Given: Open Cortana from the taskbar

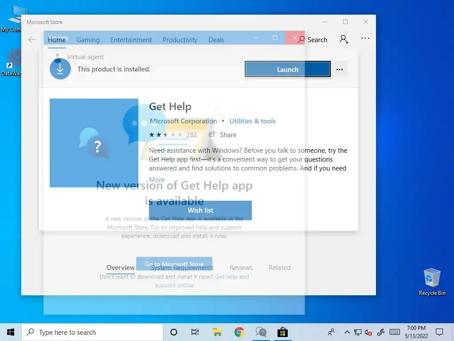Looking at the screenshot, I should pos(174,332).
